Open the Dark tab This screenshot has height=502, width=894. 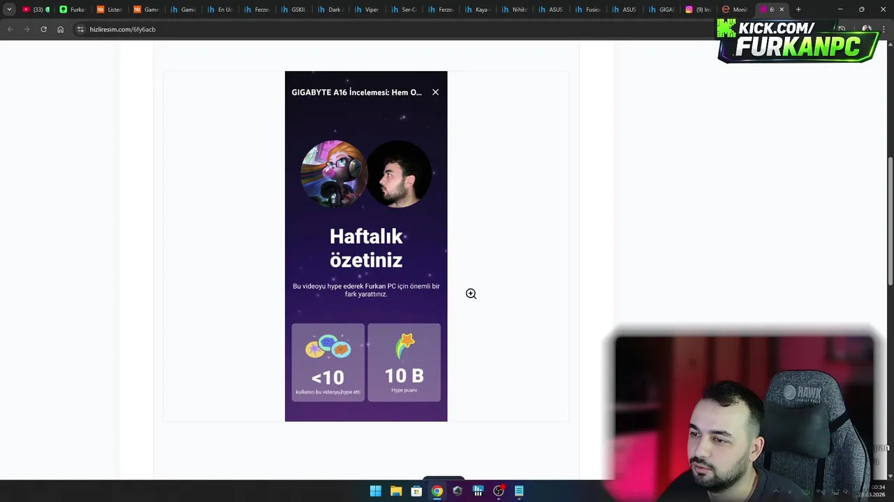(330, 10)
